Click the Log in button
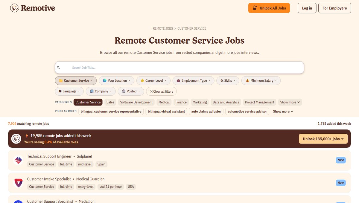This screenshot has height=203, width=359. 307,8
